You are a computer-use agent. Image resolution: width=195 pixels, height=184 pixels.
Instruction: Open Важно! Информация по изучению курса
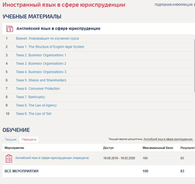coord(47,38)
